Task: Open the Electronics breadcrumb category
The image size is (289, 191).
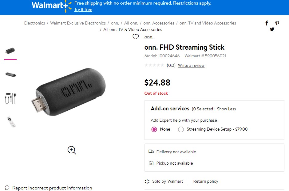Action: (x=34, y=23)
